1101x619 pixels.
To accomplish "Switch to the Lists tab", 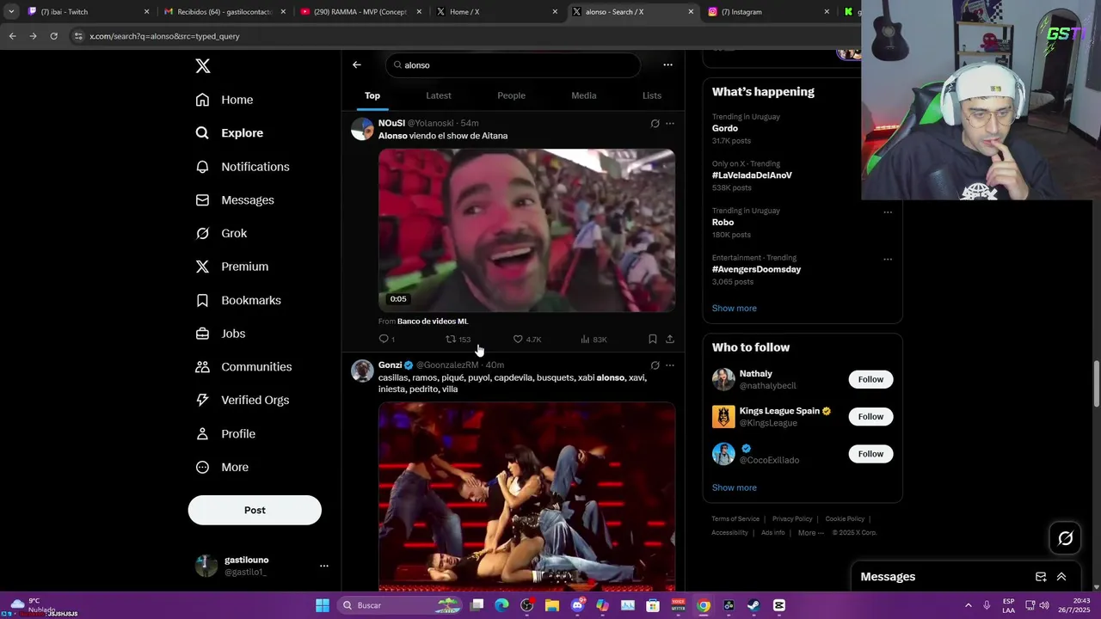I will click(652, 95).
